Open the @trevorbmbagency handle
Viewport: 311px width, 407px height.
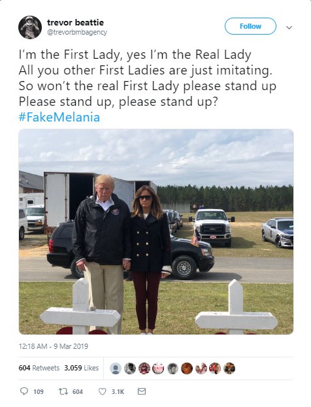tap(77, 33)
